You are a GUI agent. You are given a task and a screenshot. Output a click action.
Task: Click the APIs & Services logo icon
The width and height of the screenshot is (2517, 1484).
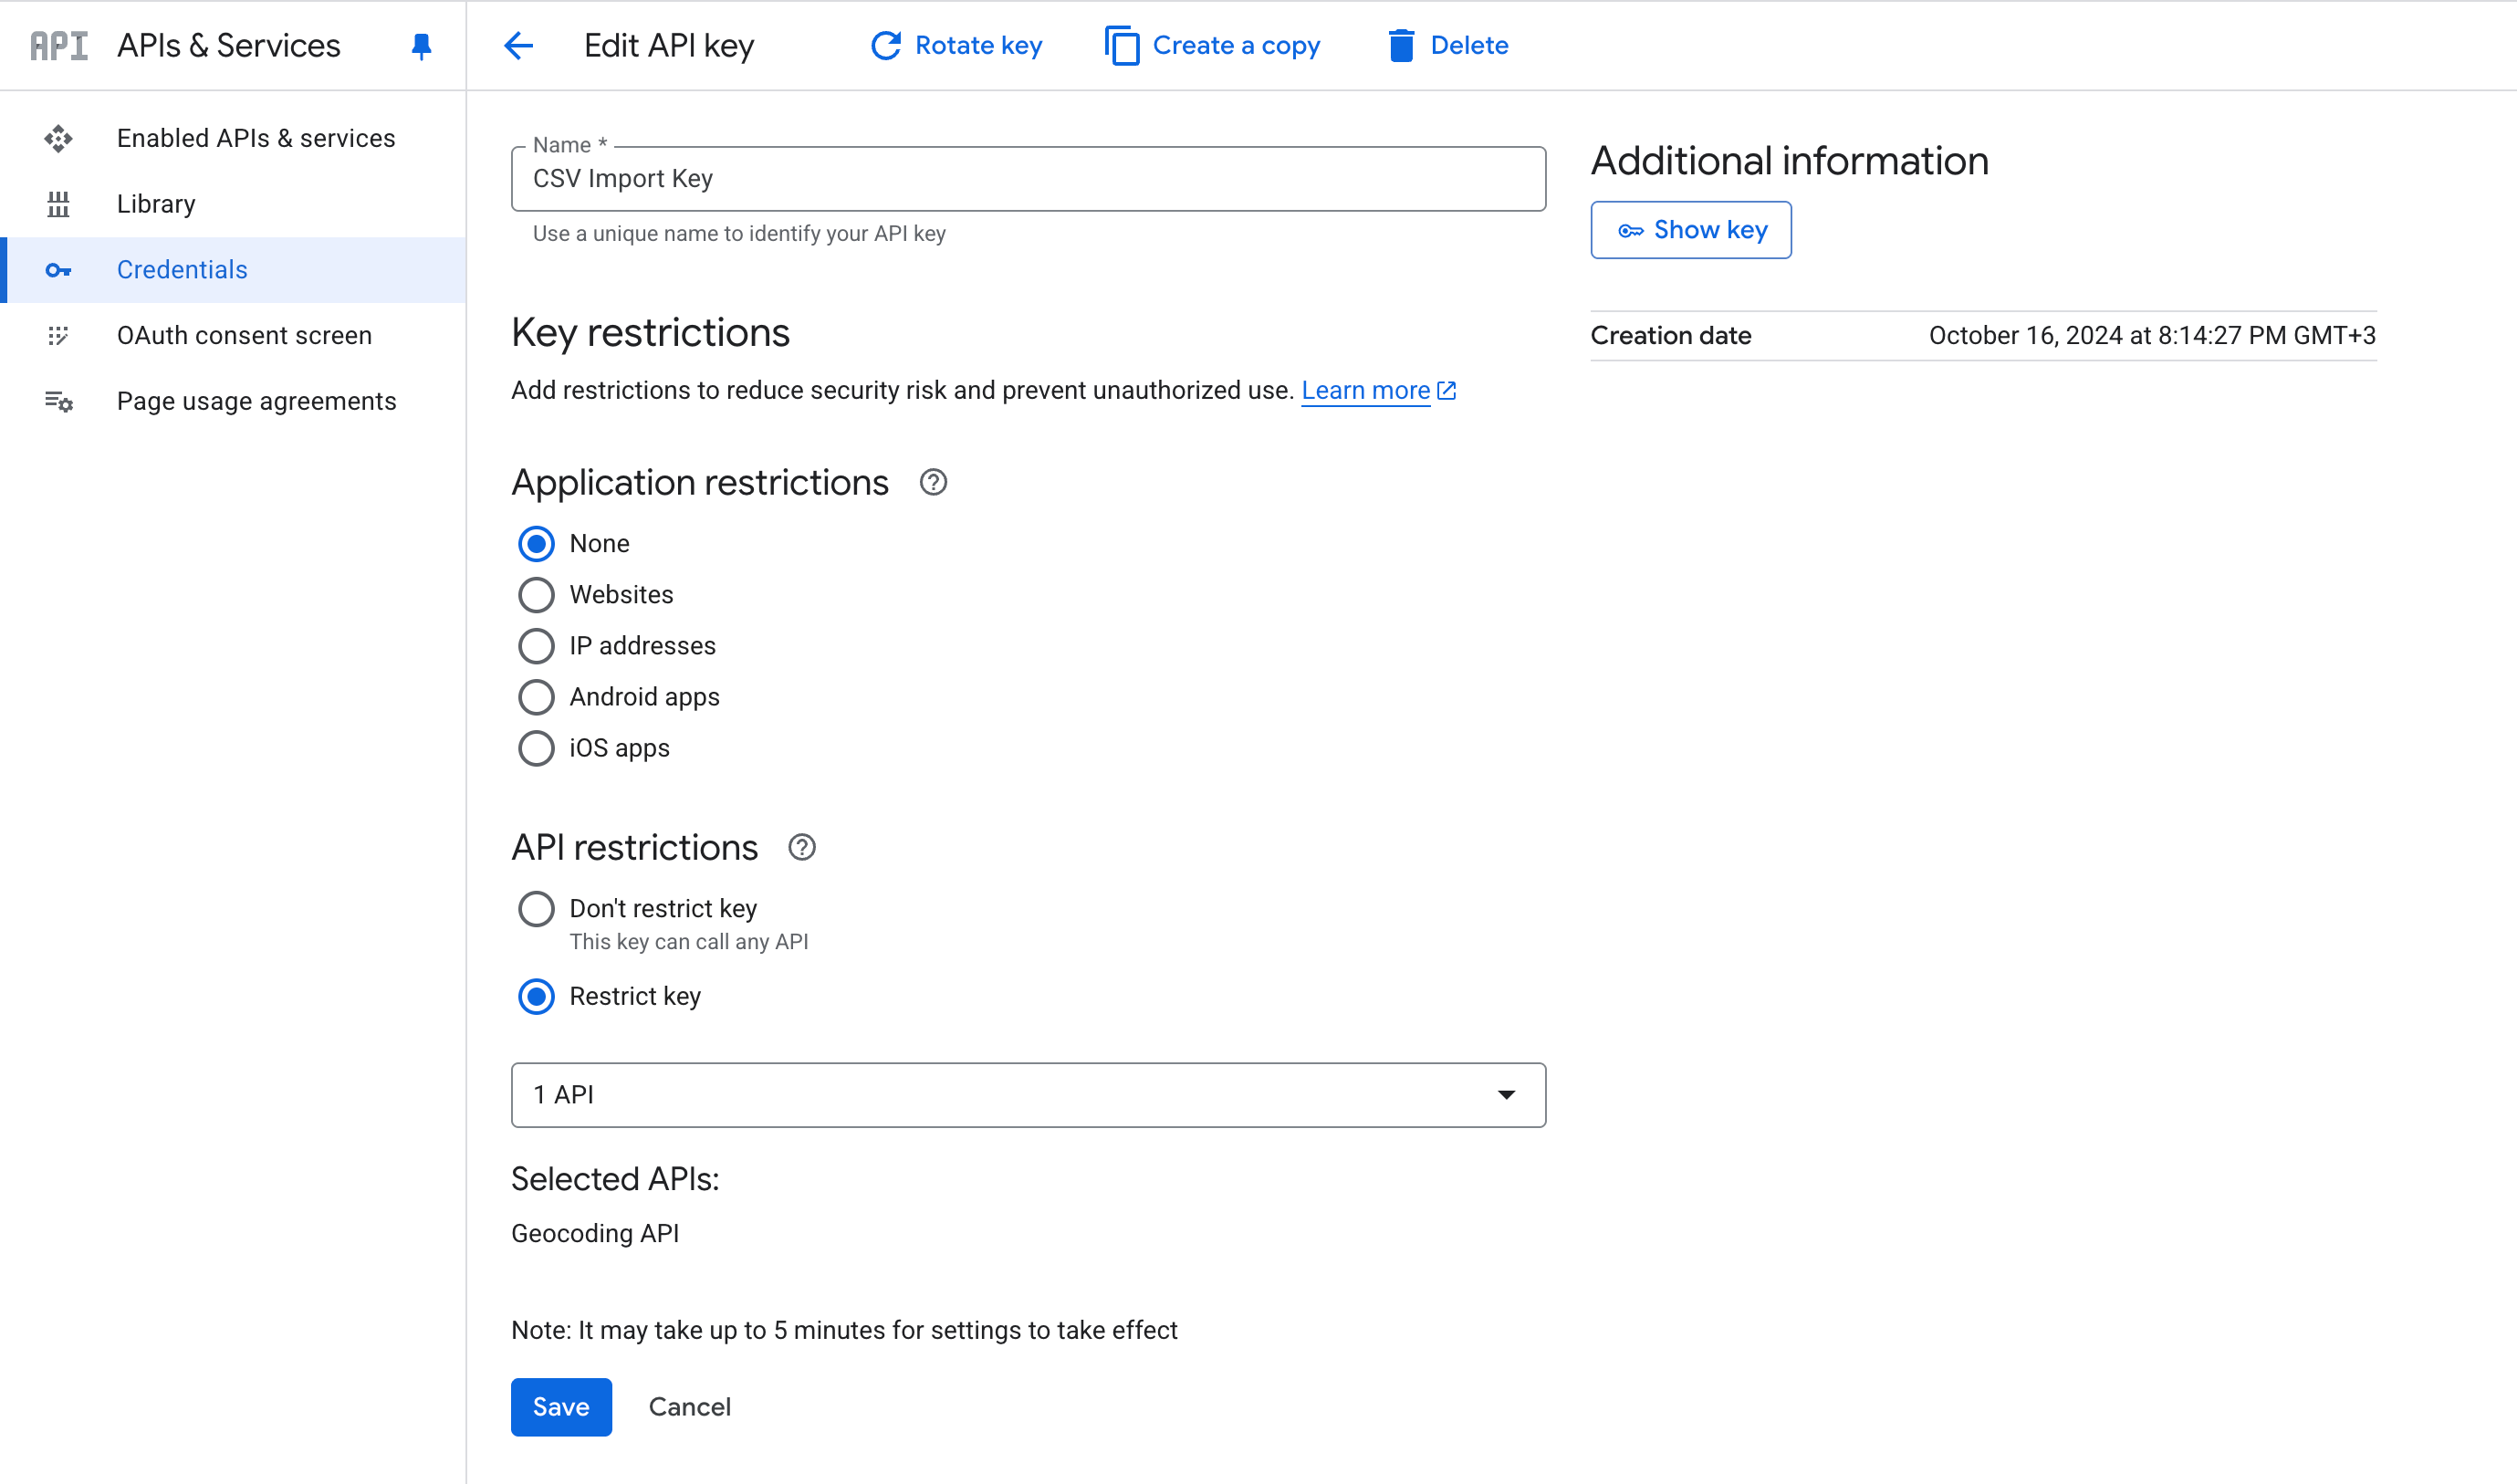point(58,45)
